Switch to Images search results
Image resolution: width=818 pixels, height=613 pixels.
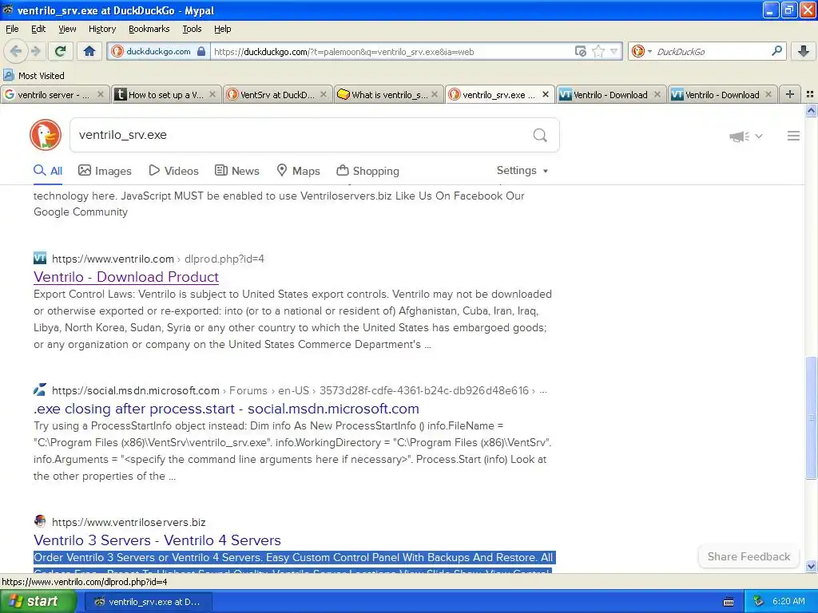coord(105,171)
